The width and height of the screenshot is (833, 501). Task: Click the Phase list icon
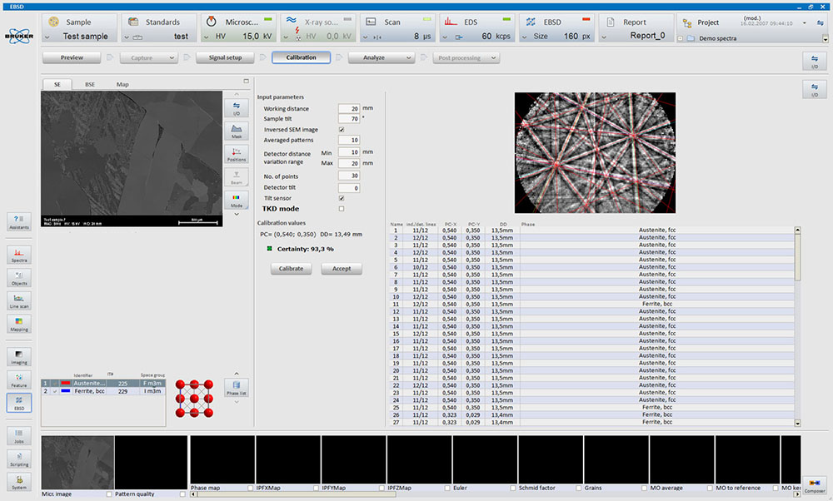(x=237, y=387)
